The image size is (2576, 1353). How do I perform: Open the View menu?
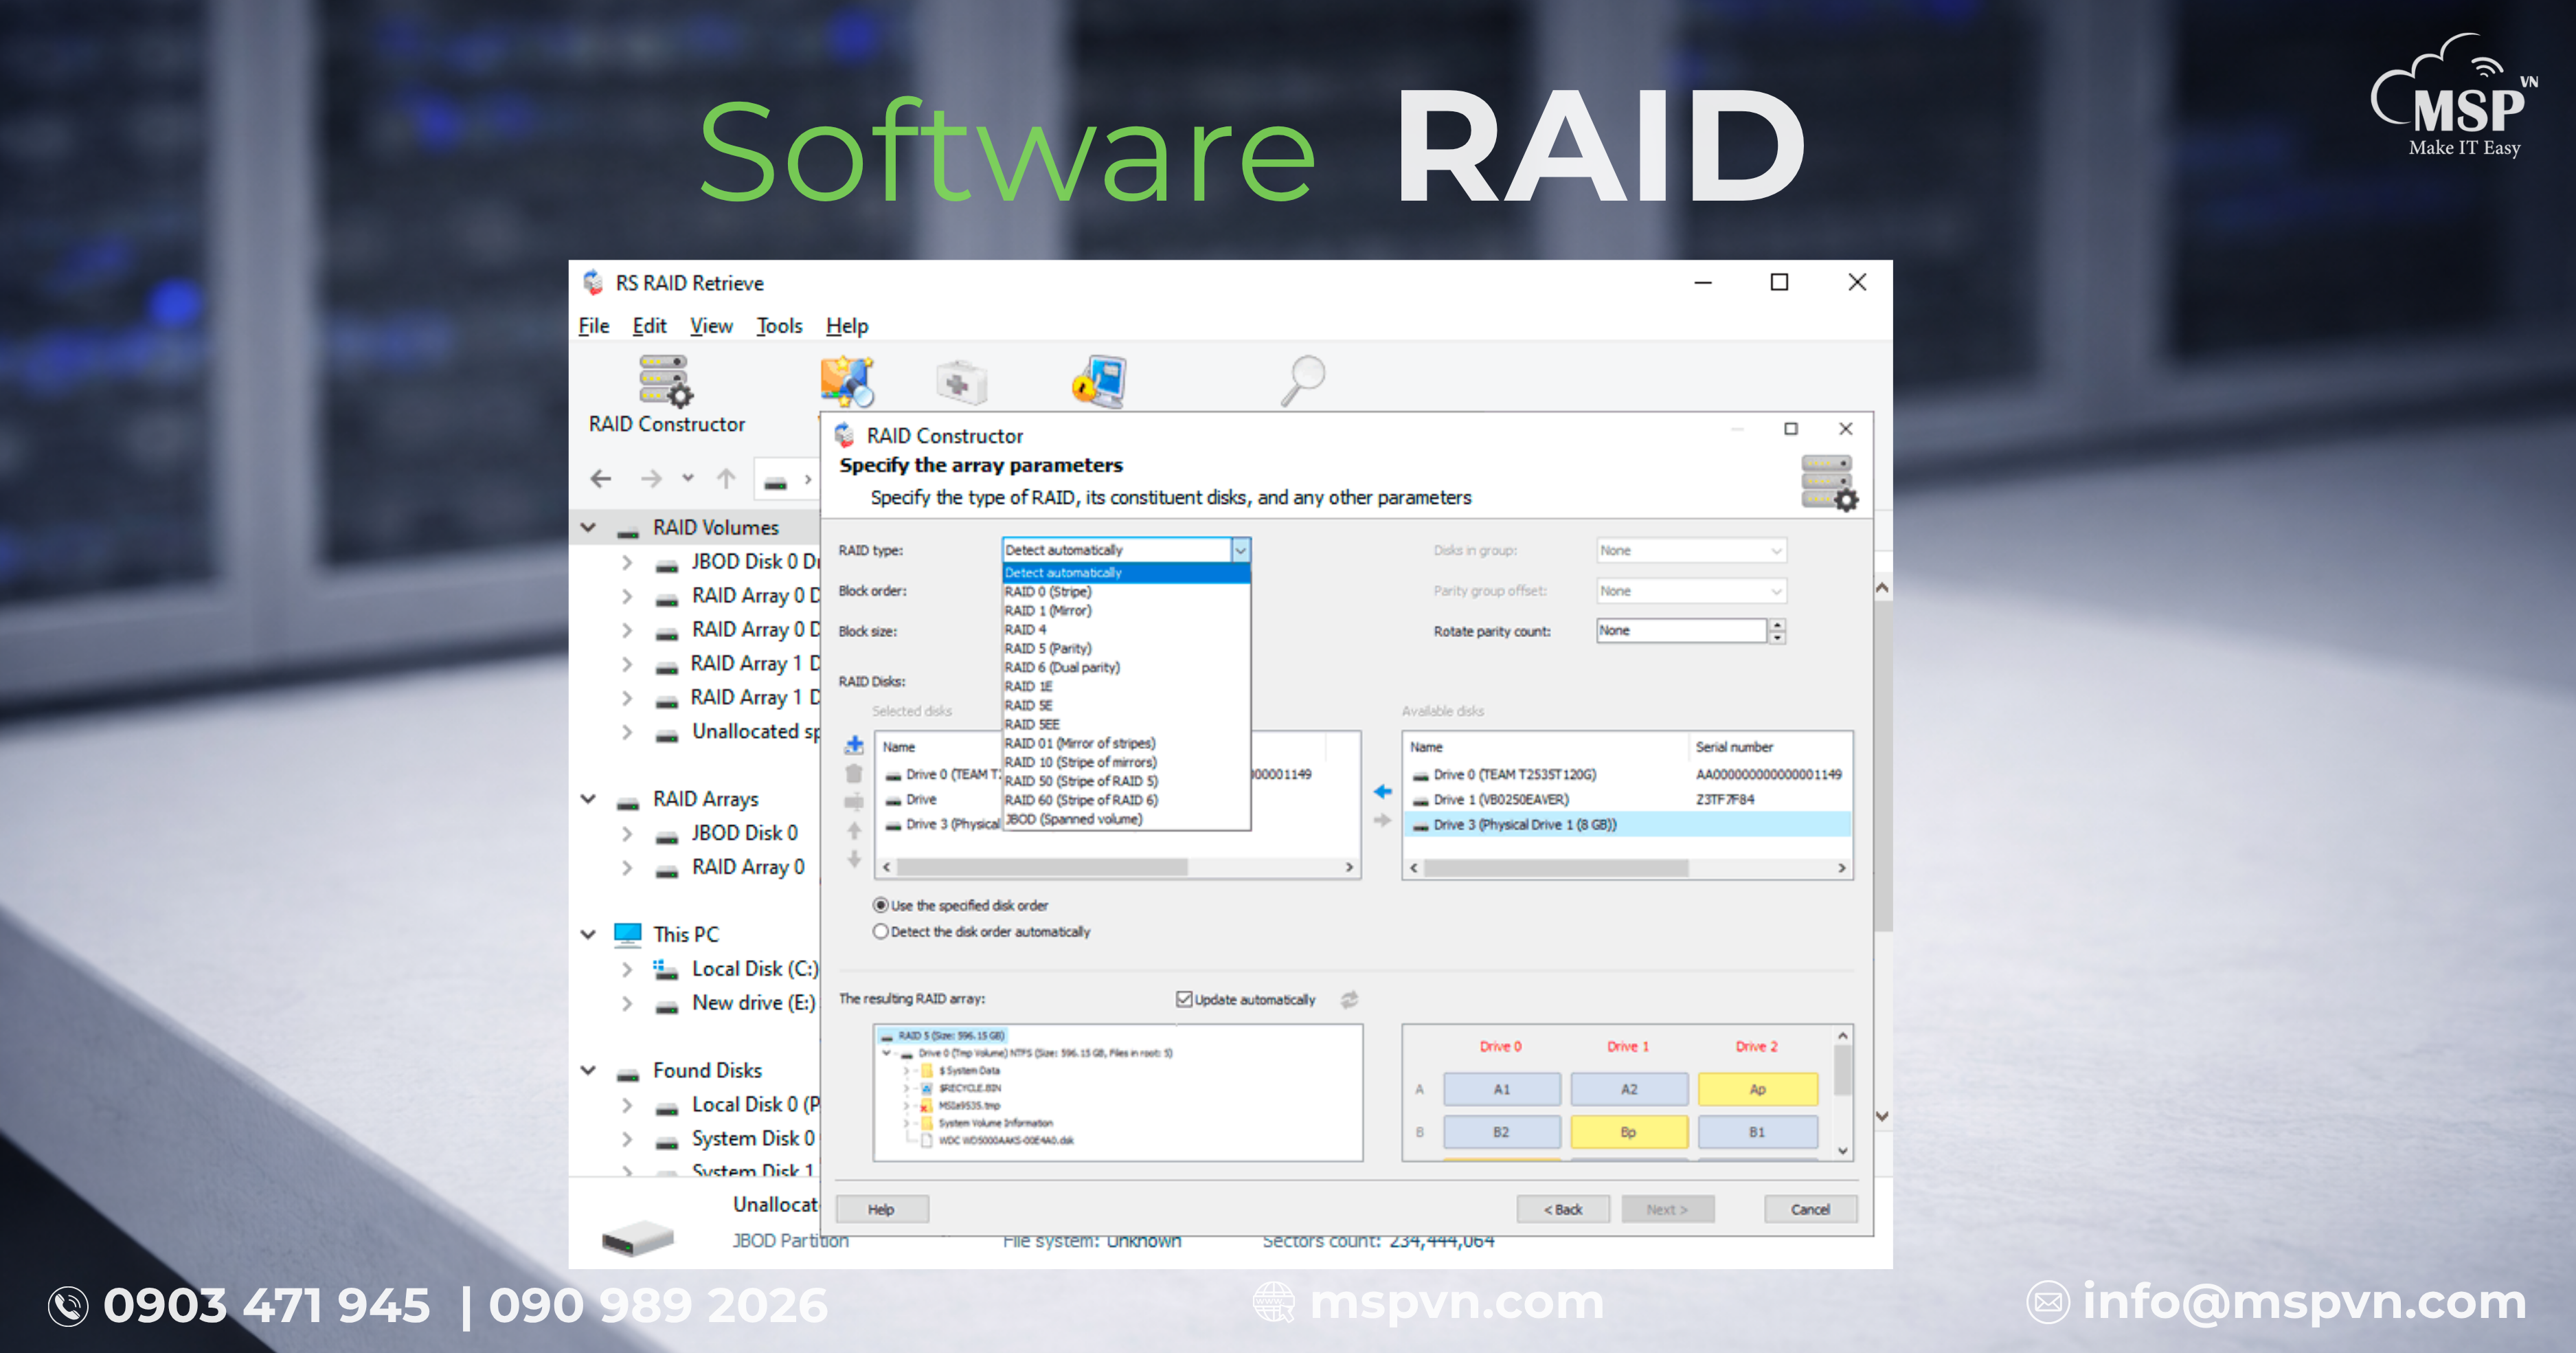point(710,326)
